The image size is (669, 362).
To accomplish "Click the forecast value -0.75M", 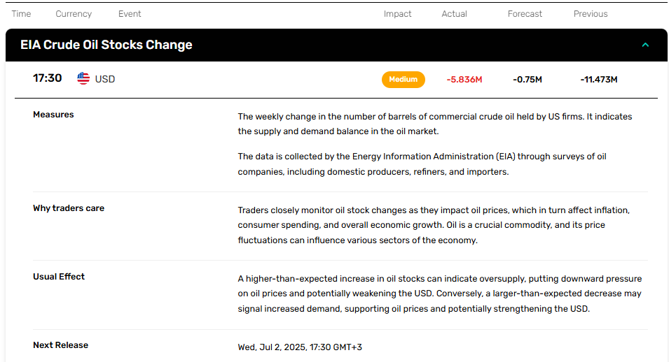I will tap(527, 80).
